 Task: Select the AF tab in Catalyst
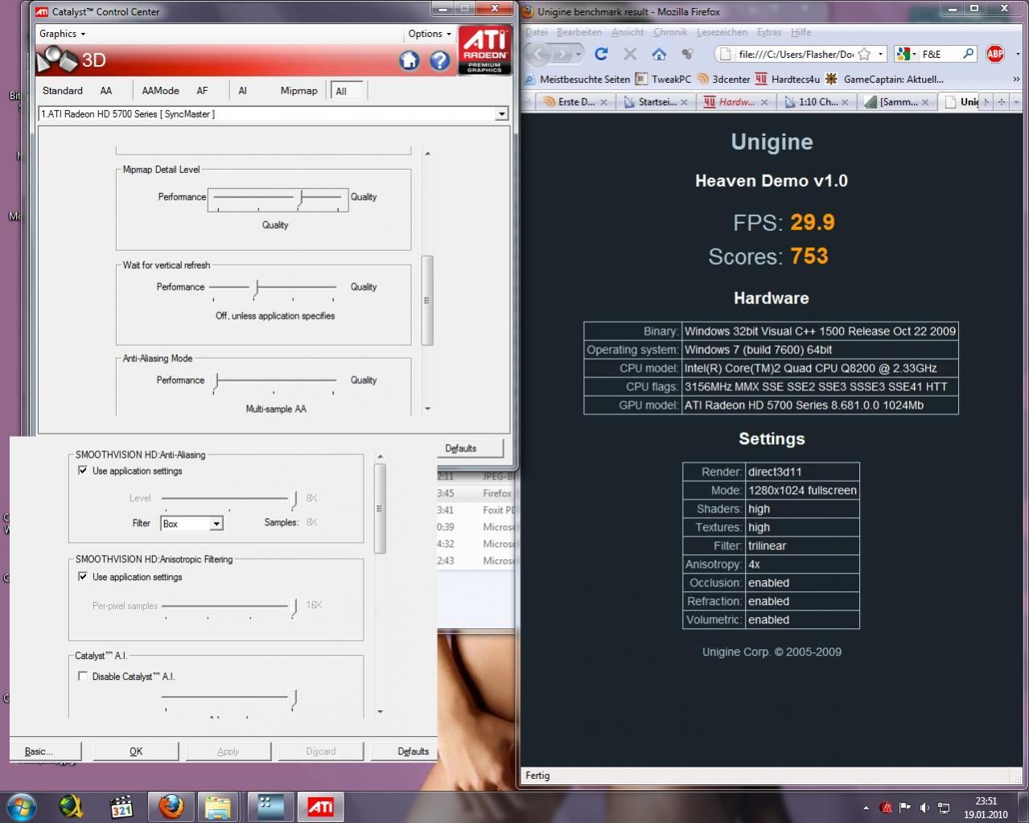point(203,91)
